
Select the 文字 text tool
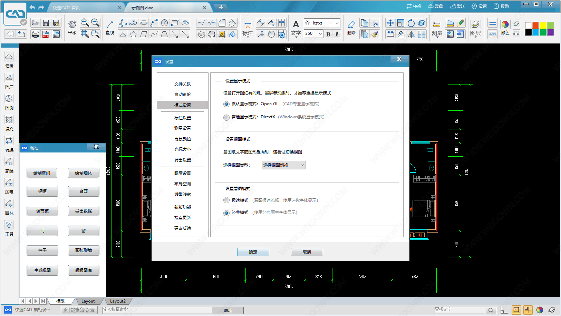[296, 29]
